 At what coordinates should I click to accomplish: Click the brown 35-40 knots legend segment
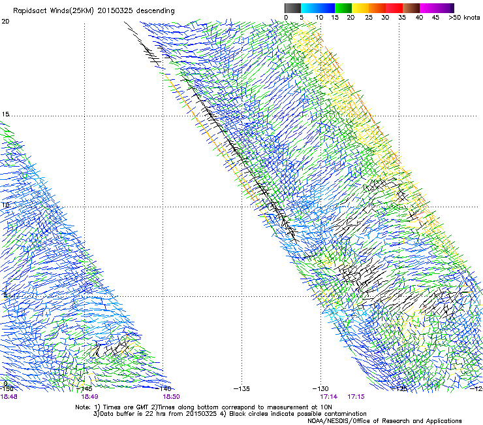click(x=411, y=8)
